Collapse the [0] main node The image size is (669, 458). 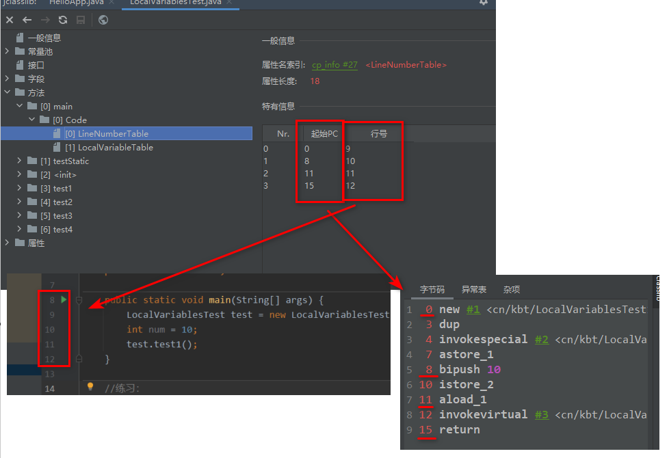19,106
